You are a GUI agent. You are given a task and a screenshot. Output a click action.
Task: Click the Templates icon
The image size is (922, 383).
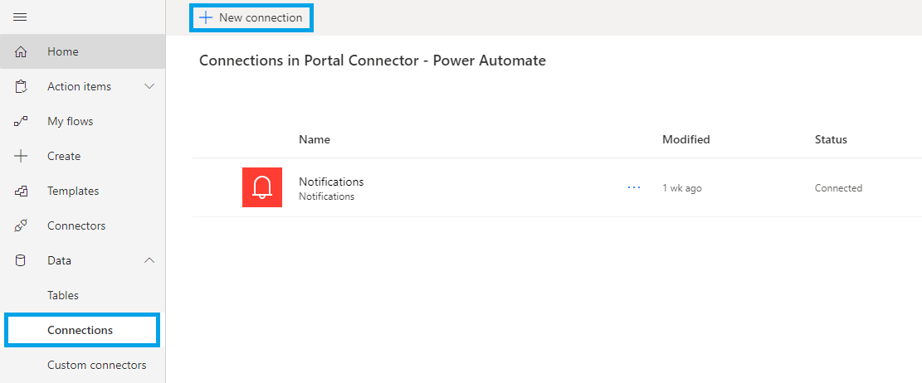click(21, 191)
